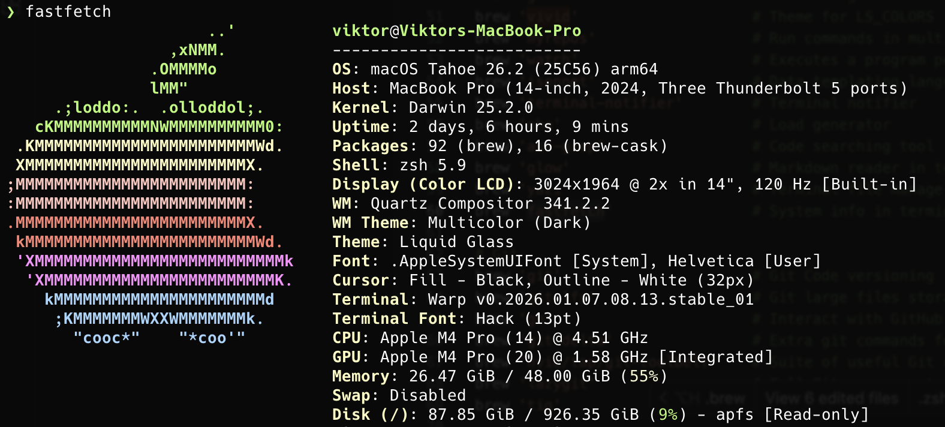The image size is (945, 427).
Task: Click the 'Kernel: Darwin 25.2.0' line
Action: pos(433,107)
